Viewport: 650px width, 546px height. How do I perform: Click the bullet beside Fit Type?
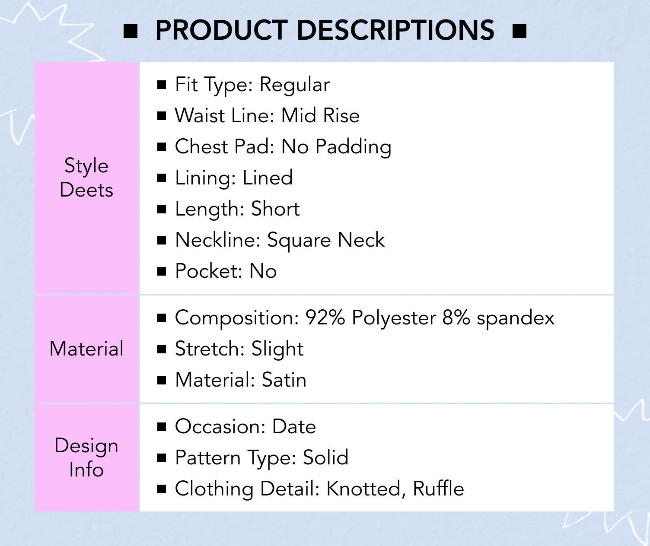click(x=162, y=85)
